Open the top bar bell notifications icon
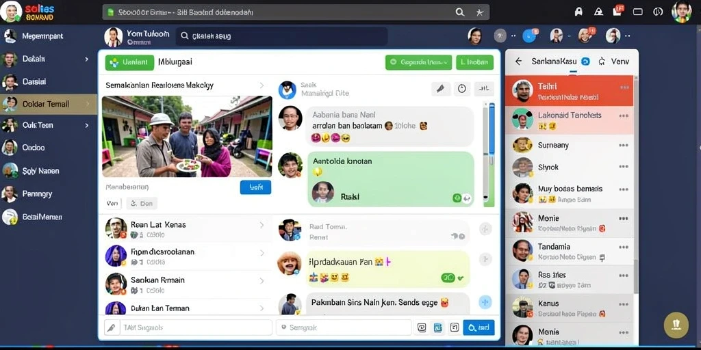The width and height of the screenshot is (701, 350). click(x=578, y=12)
